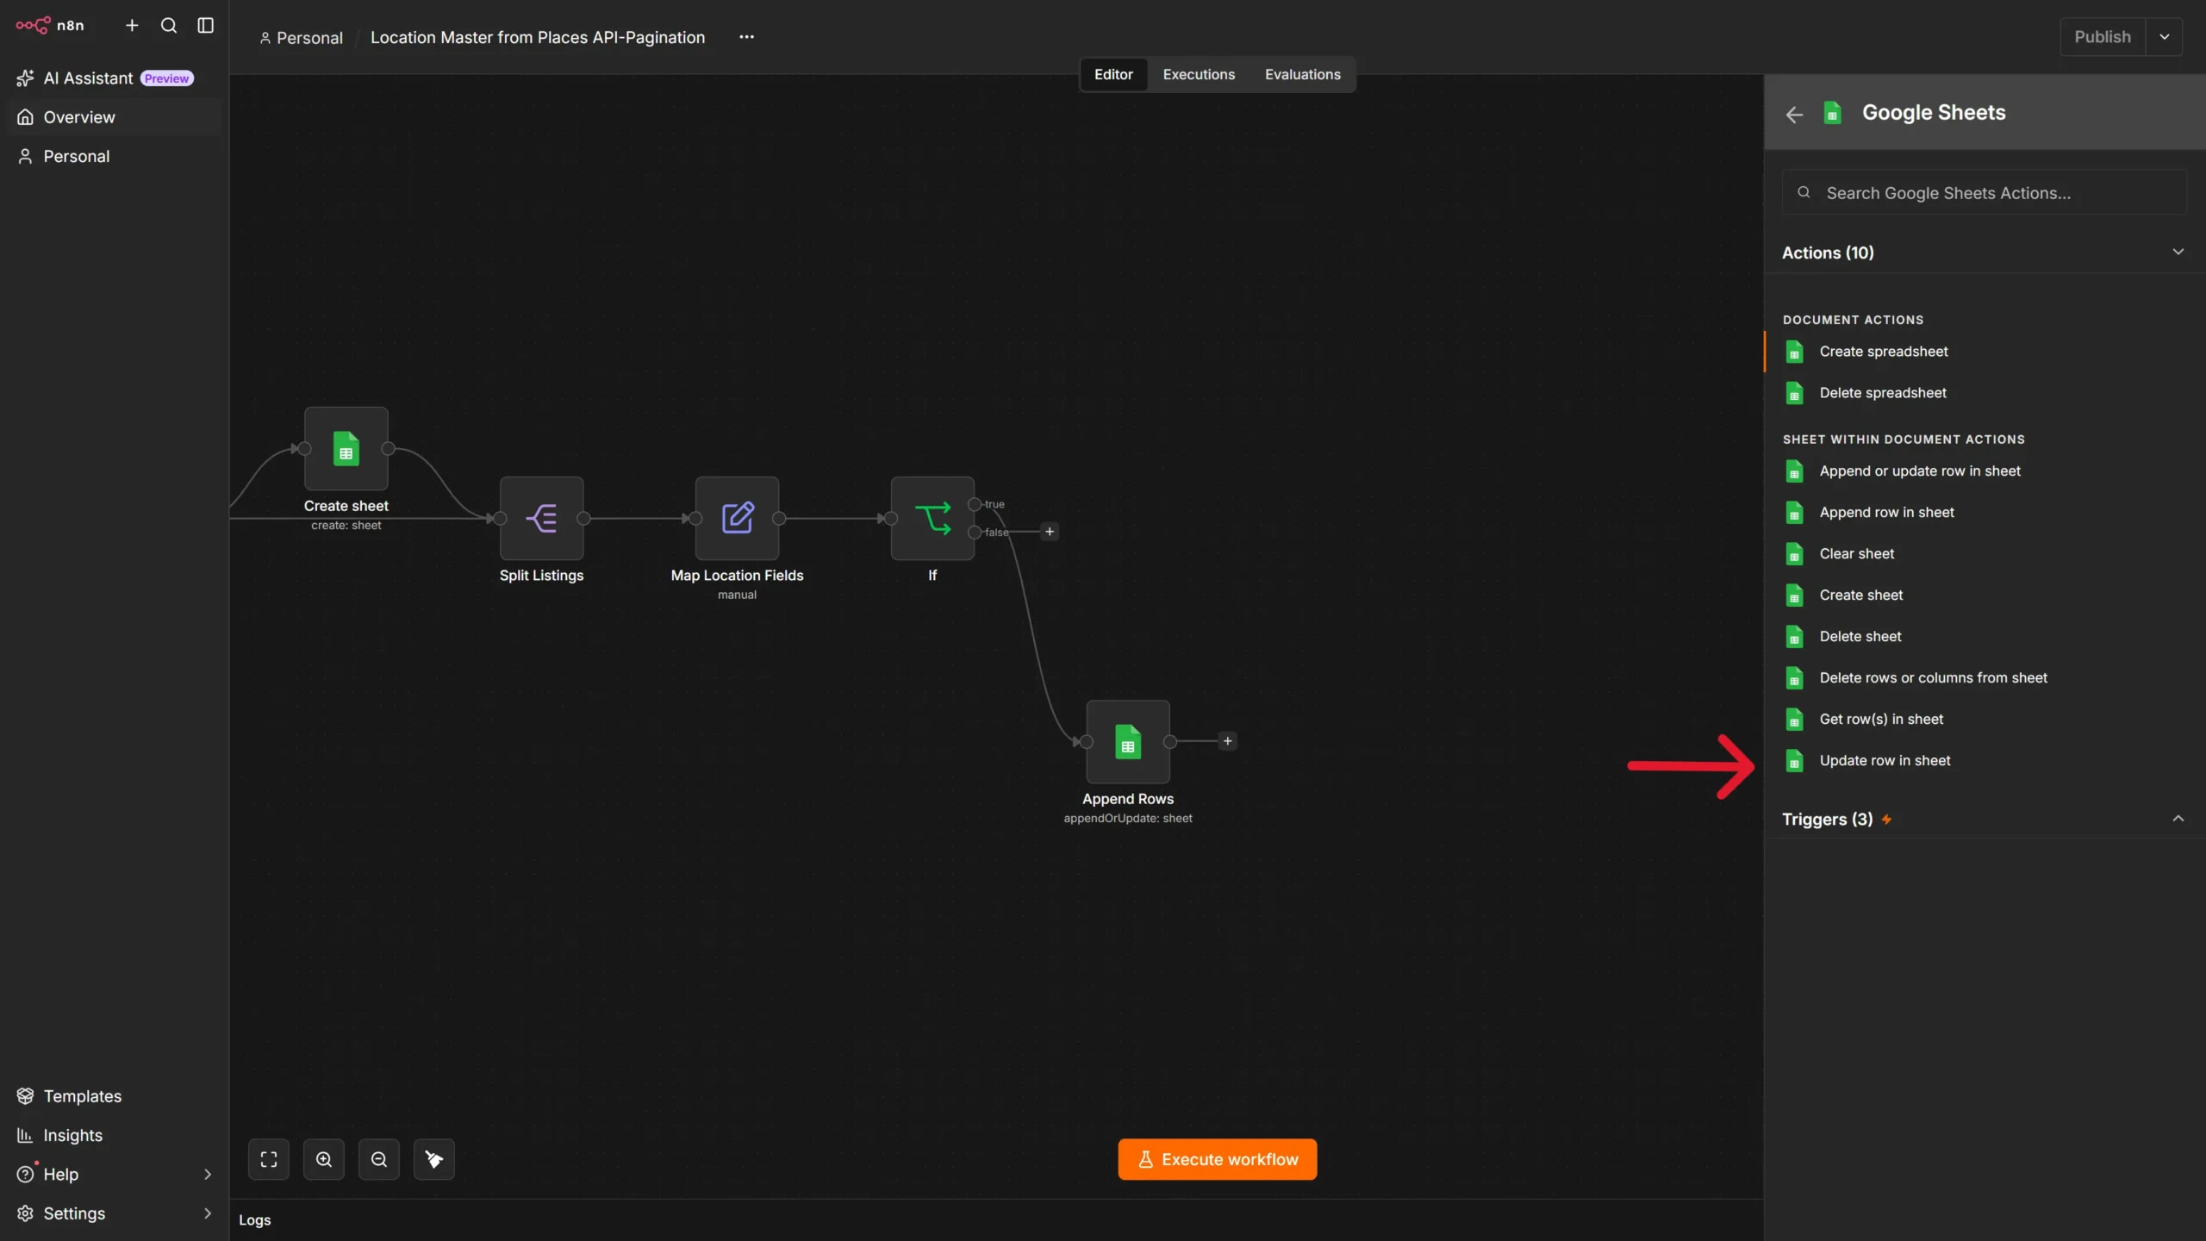Screen dimensions: 2206x1241
Task: Switch to the Evaluations tab
Action: [x=1302, y=74]
